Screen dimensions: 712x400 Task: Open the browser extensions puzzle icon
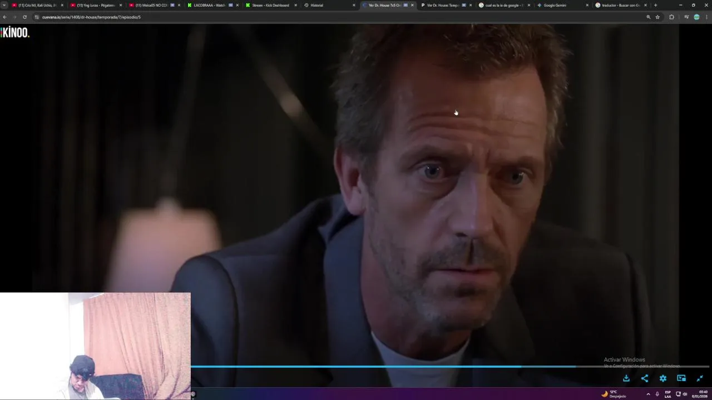tap(671, 17)
